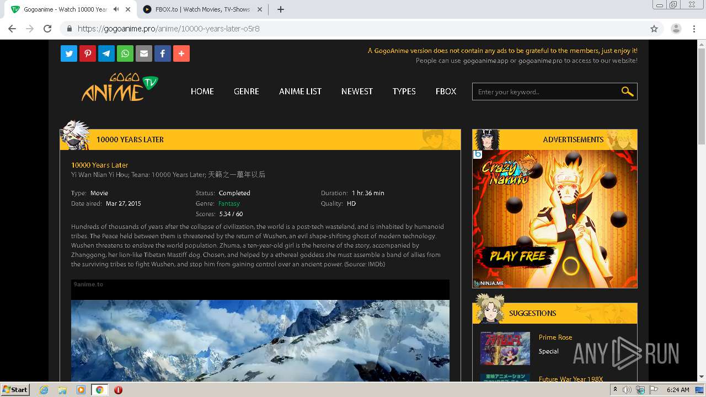Click Chrome icon in taskbar
The width and height of the screenshot is (706, 397).
[99, 390]
